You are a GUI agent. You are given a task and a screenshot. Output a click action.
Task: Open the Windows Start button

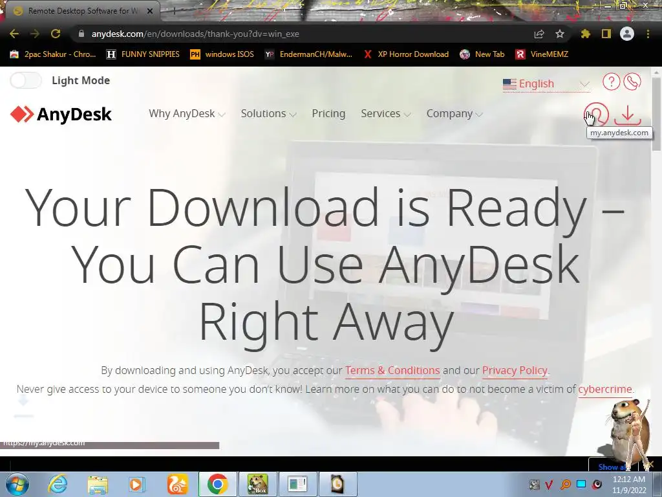pyautogui.click(x=17, y=484)
